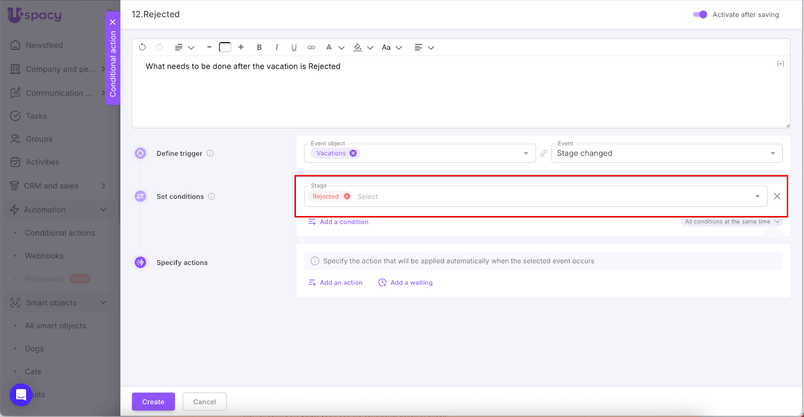
Task: Delete the Stage condition row
Action: click(x=777, y=196)
